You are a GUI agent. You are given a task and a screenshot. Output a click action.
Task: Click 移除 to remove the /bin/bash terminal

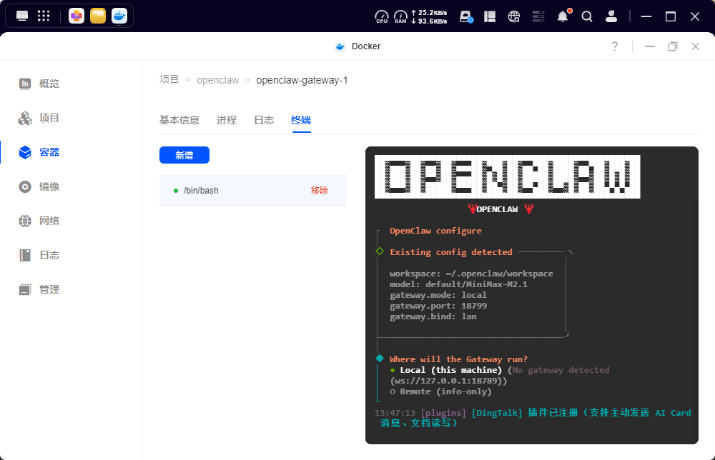(x=319, y=190)
